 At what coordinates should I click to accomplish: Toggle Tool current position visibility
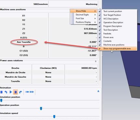118,11
